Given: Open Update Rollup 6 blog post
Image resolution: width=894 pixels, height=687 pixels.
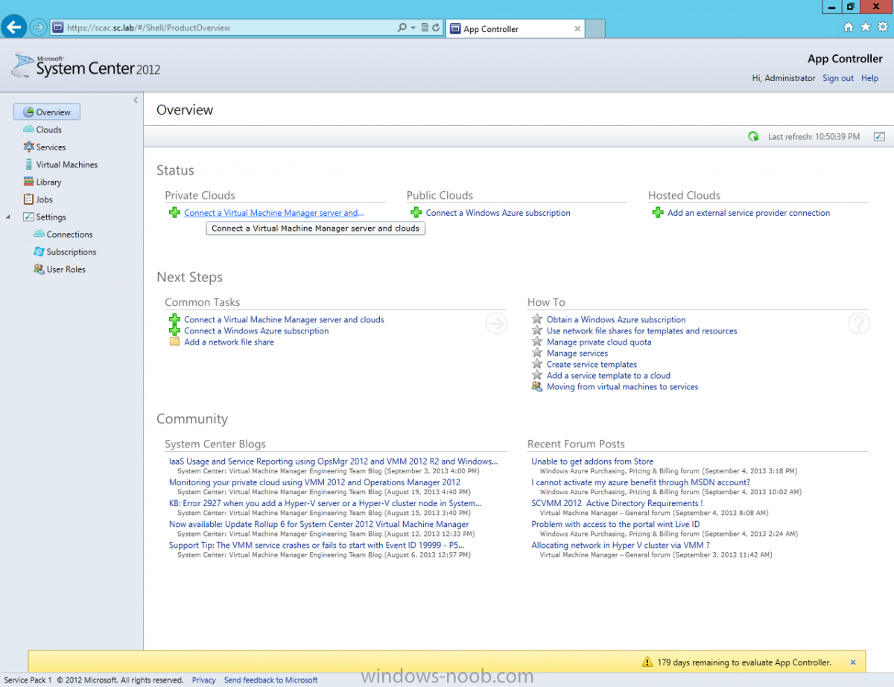Looking at the screenshot, I should click(x=320, y=524).
